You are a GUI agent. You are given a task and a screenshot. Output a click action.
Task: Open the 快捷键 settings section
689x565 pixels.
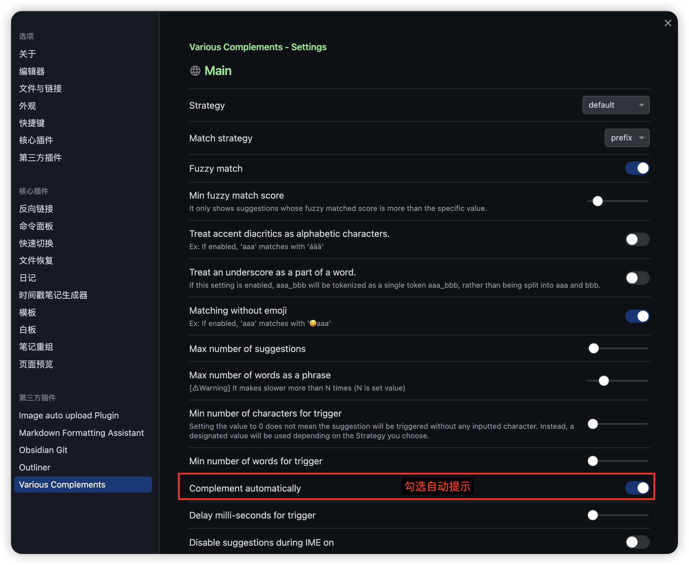pos(32,123)
